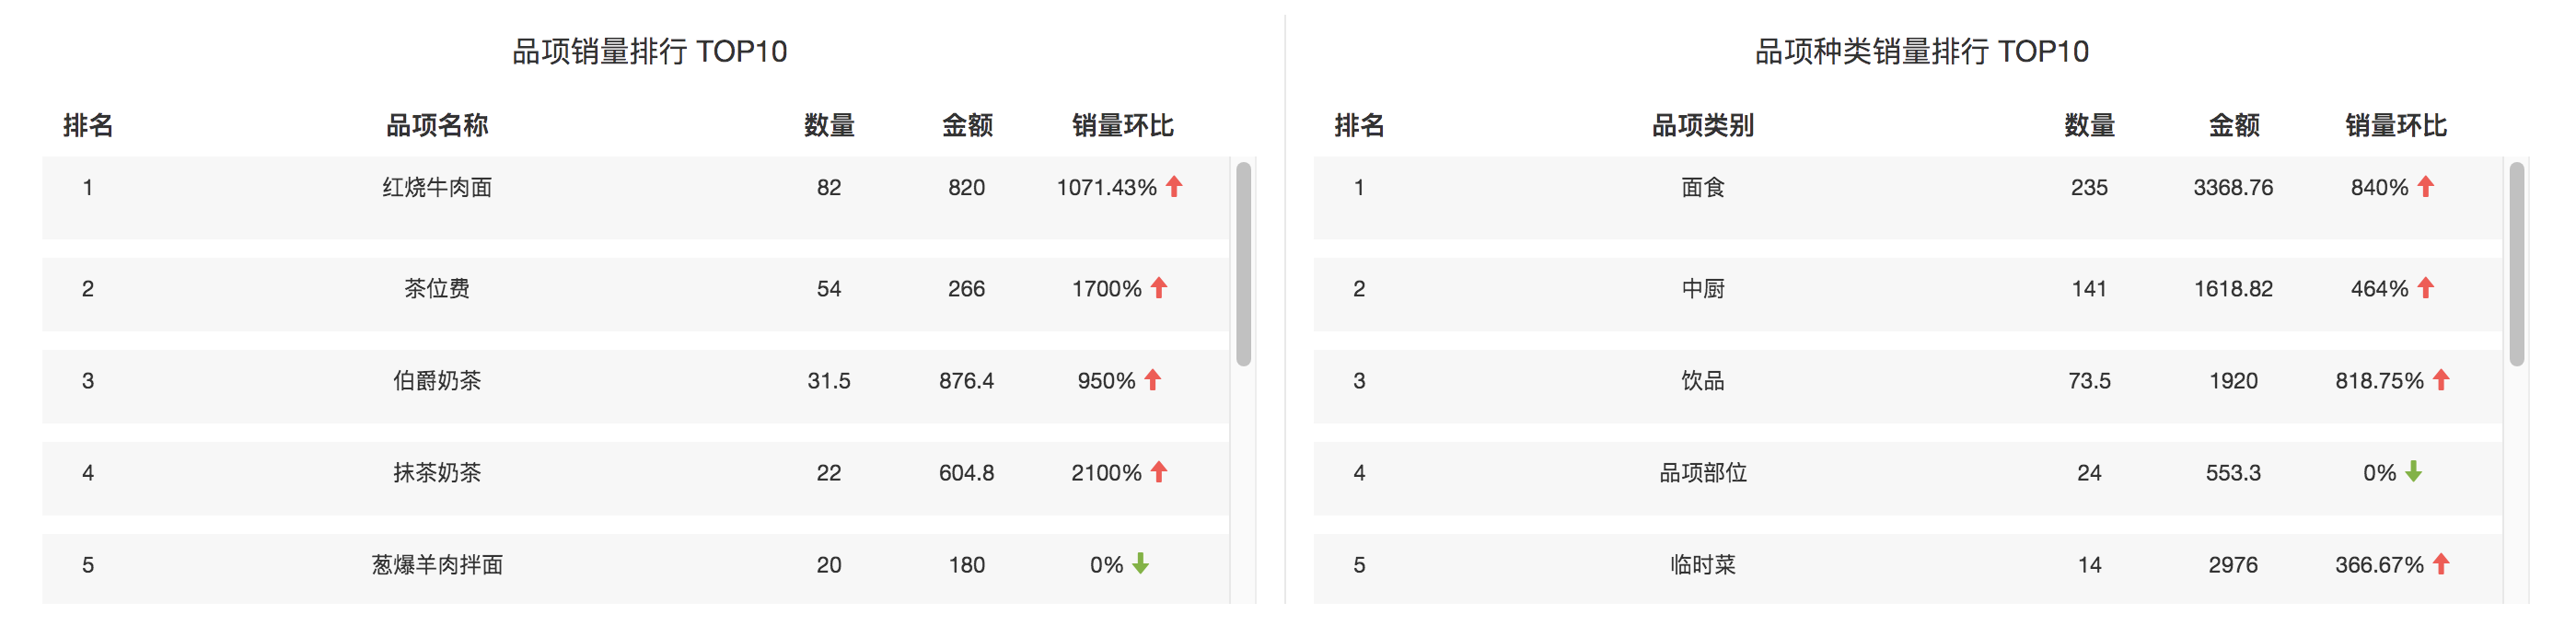Click the 品项名称 column header

pyautogui.click(x=437, y=126)
